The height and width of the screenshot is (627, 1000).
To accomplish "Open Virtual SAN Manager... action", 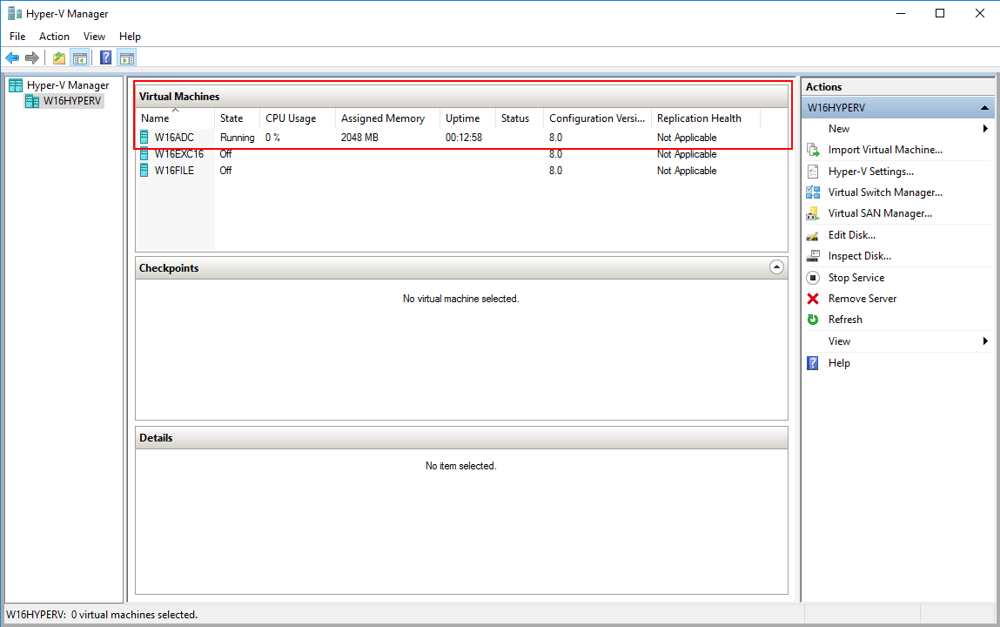I will 880,213.
